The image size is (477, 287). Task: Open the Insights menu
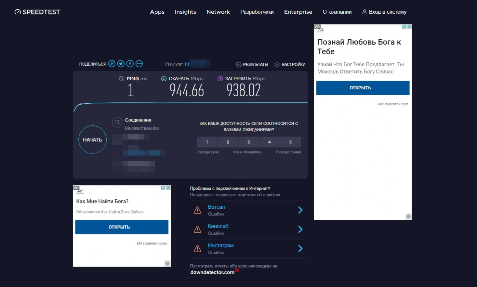185,12
